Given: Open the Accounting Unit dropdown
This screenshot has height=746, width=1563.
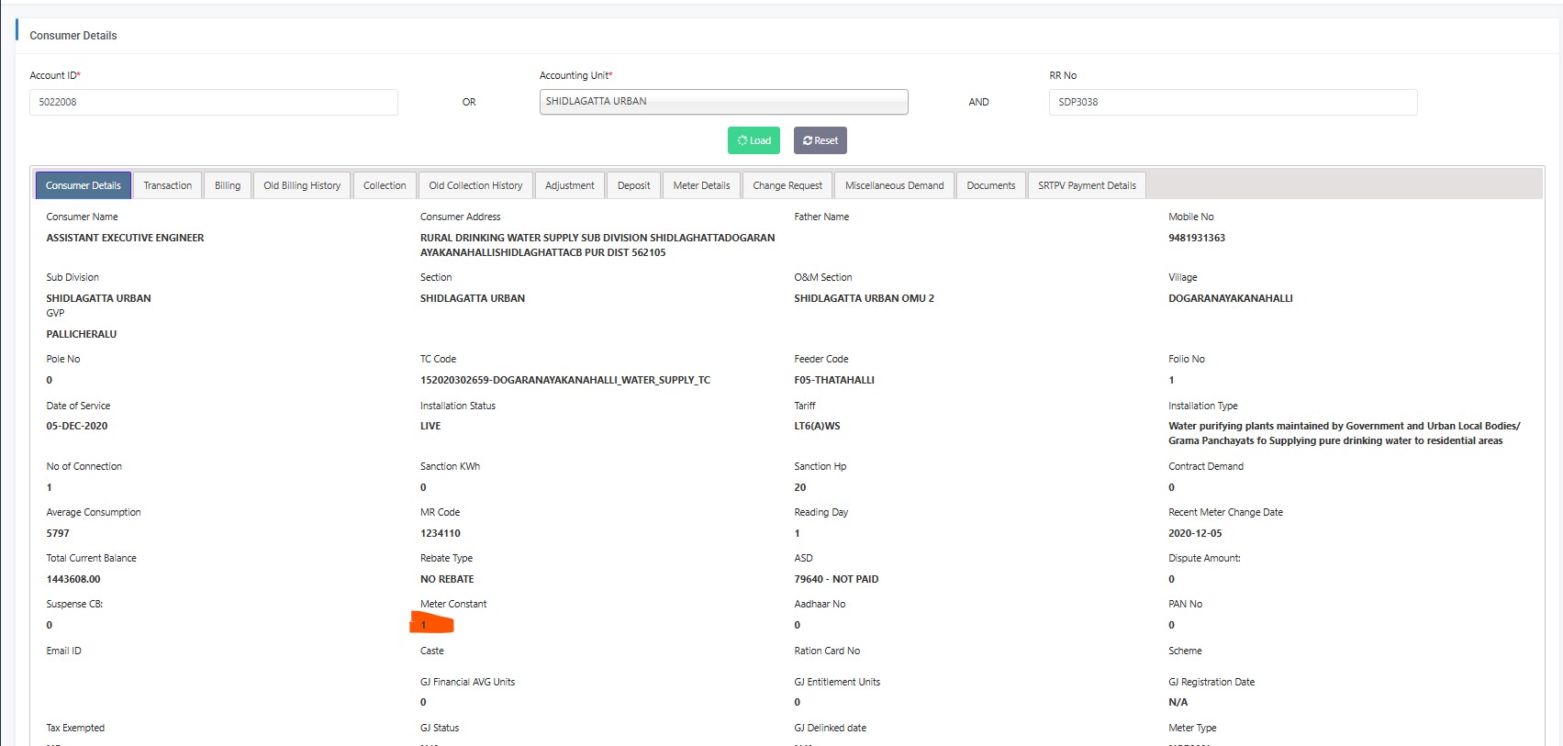Looking at the screenshot, I should [723, 102].
